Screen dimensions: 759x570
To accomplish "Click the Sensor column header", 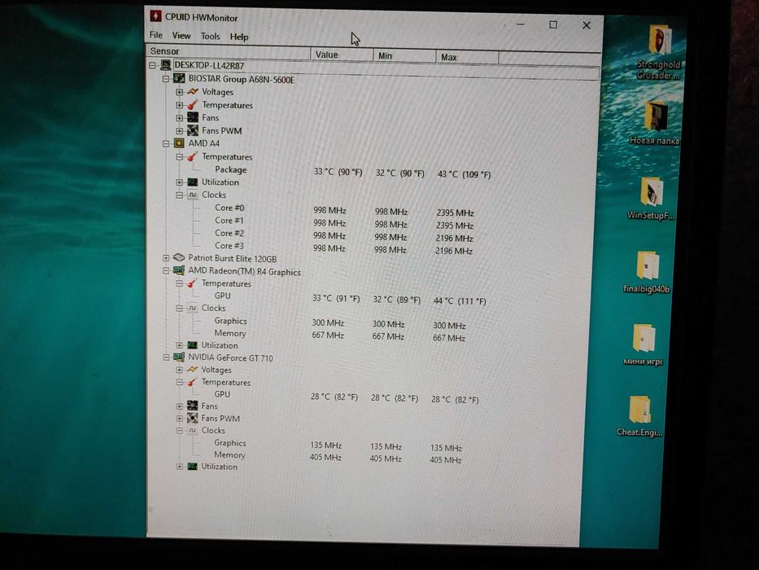I will pos(228,52).
